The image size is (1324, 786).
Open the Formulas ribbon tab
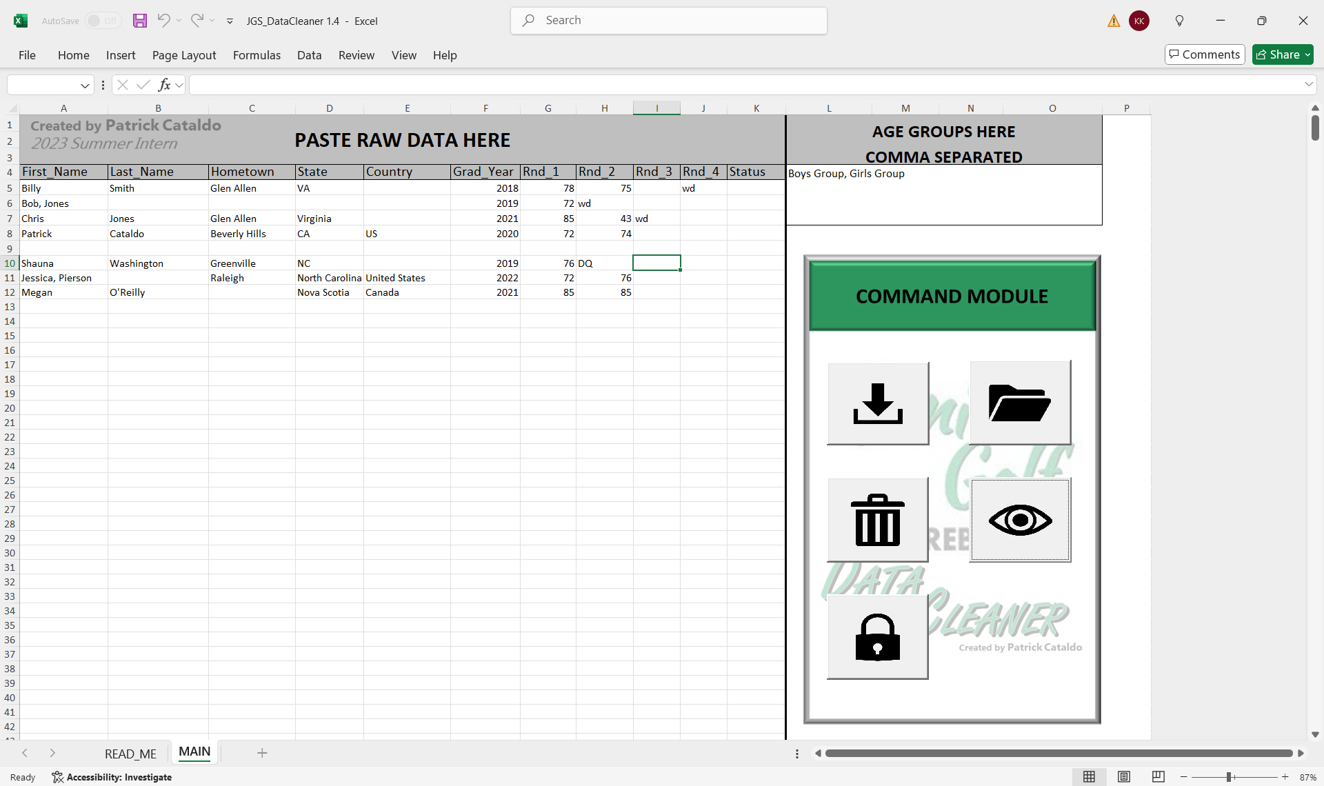pos(256,55)
